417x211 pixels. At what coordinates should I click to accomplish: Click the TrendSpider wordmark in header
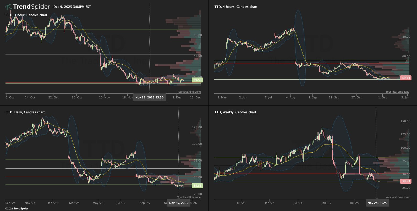31,7
